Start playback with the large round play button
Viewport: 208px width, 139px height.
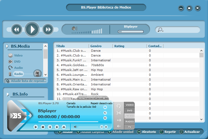click(x=32, y=29)
